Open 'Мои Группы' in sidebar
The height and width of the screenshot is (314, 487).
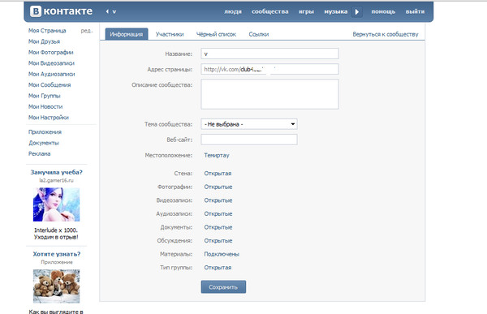coord(45,96)
